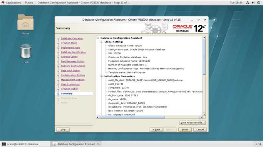Click the Save Response File button
This screenshot has width=263, height=147.
tap(192, 122)
